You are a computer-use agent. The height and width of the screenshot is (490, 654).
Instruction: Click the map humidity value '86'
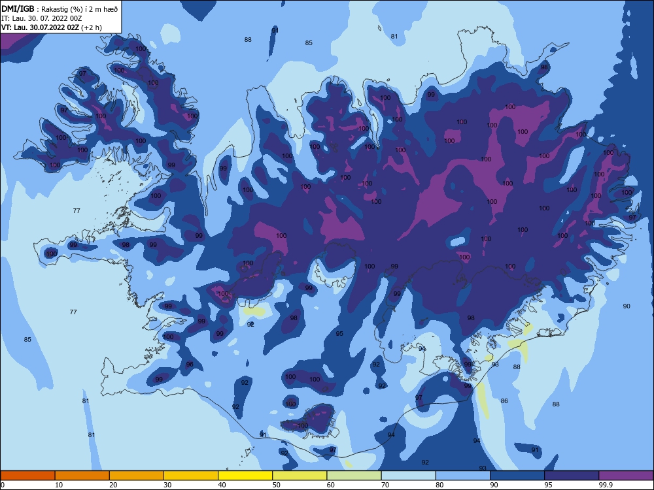point(504,401)
